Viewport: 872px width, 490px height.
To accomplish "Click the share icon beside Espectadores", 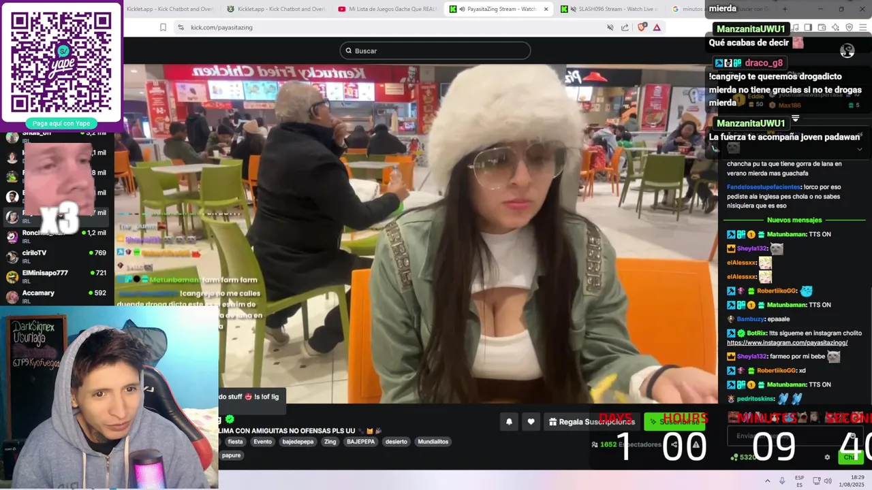I will click(674, 445).
